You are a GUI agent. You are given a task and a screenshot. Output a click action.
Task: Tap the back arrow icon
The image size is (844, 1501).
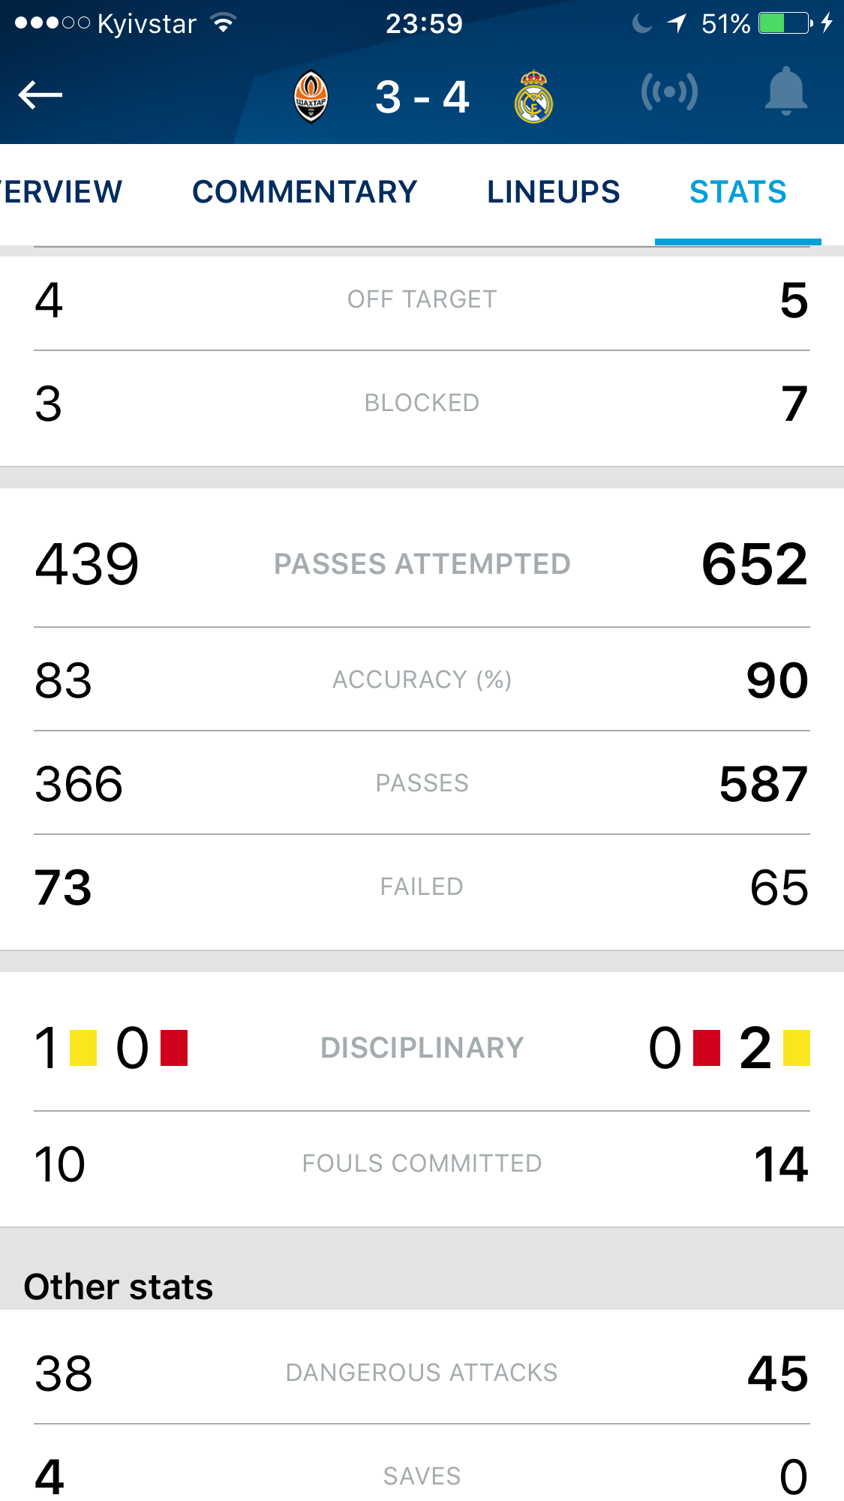pos(41,95)
